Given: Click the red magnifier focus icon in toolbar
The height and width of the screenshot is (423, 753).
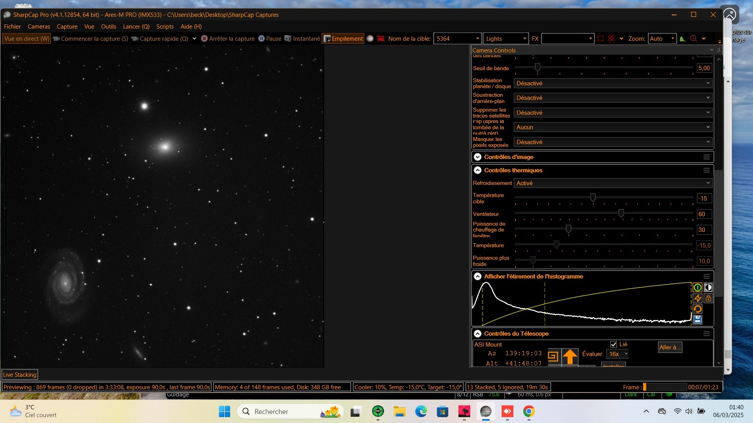Looking at the screenshot, I should coord(693,38).
